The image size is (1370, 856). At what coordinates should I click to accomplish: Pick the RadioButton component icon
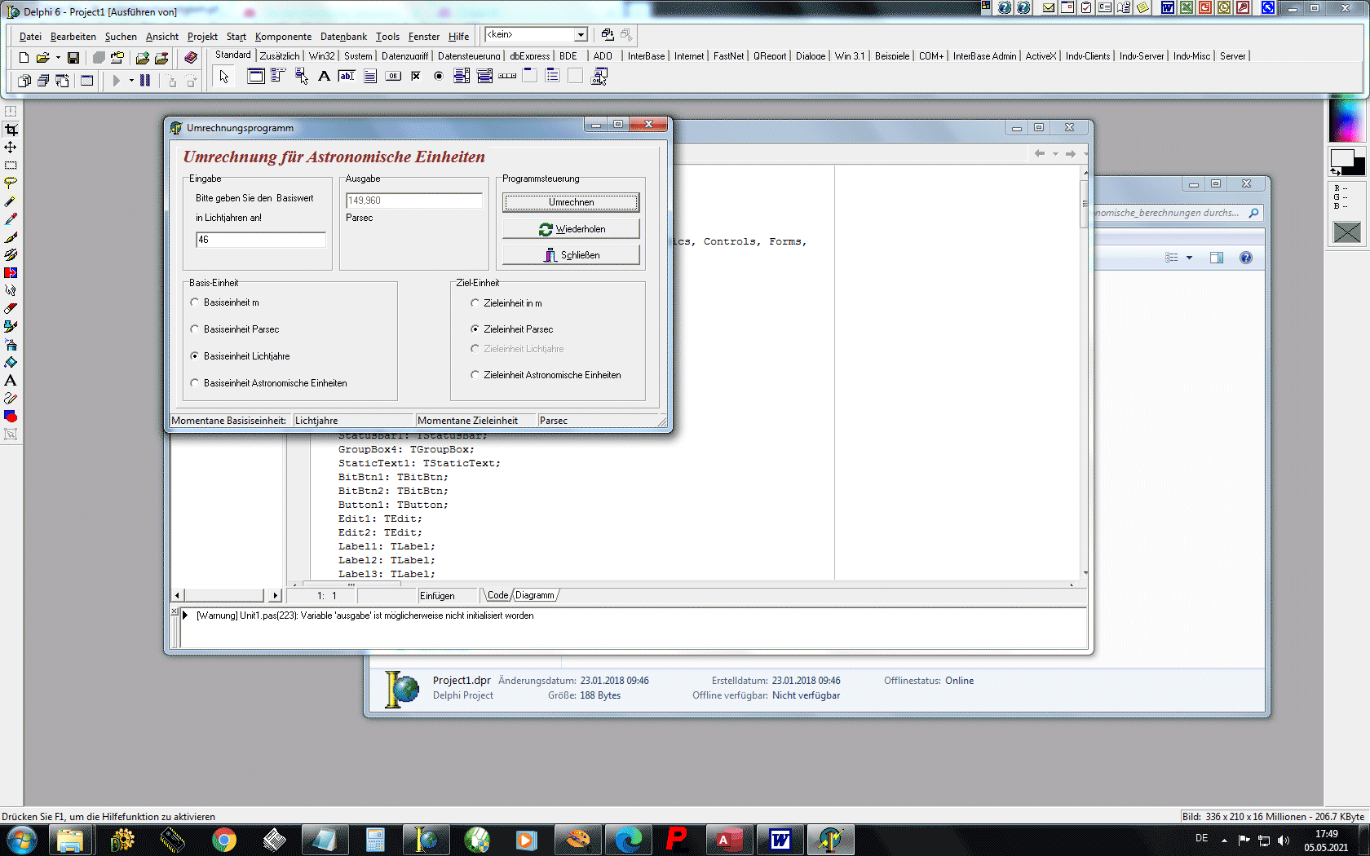point(439,77)
